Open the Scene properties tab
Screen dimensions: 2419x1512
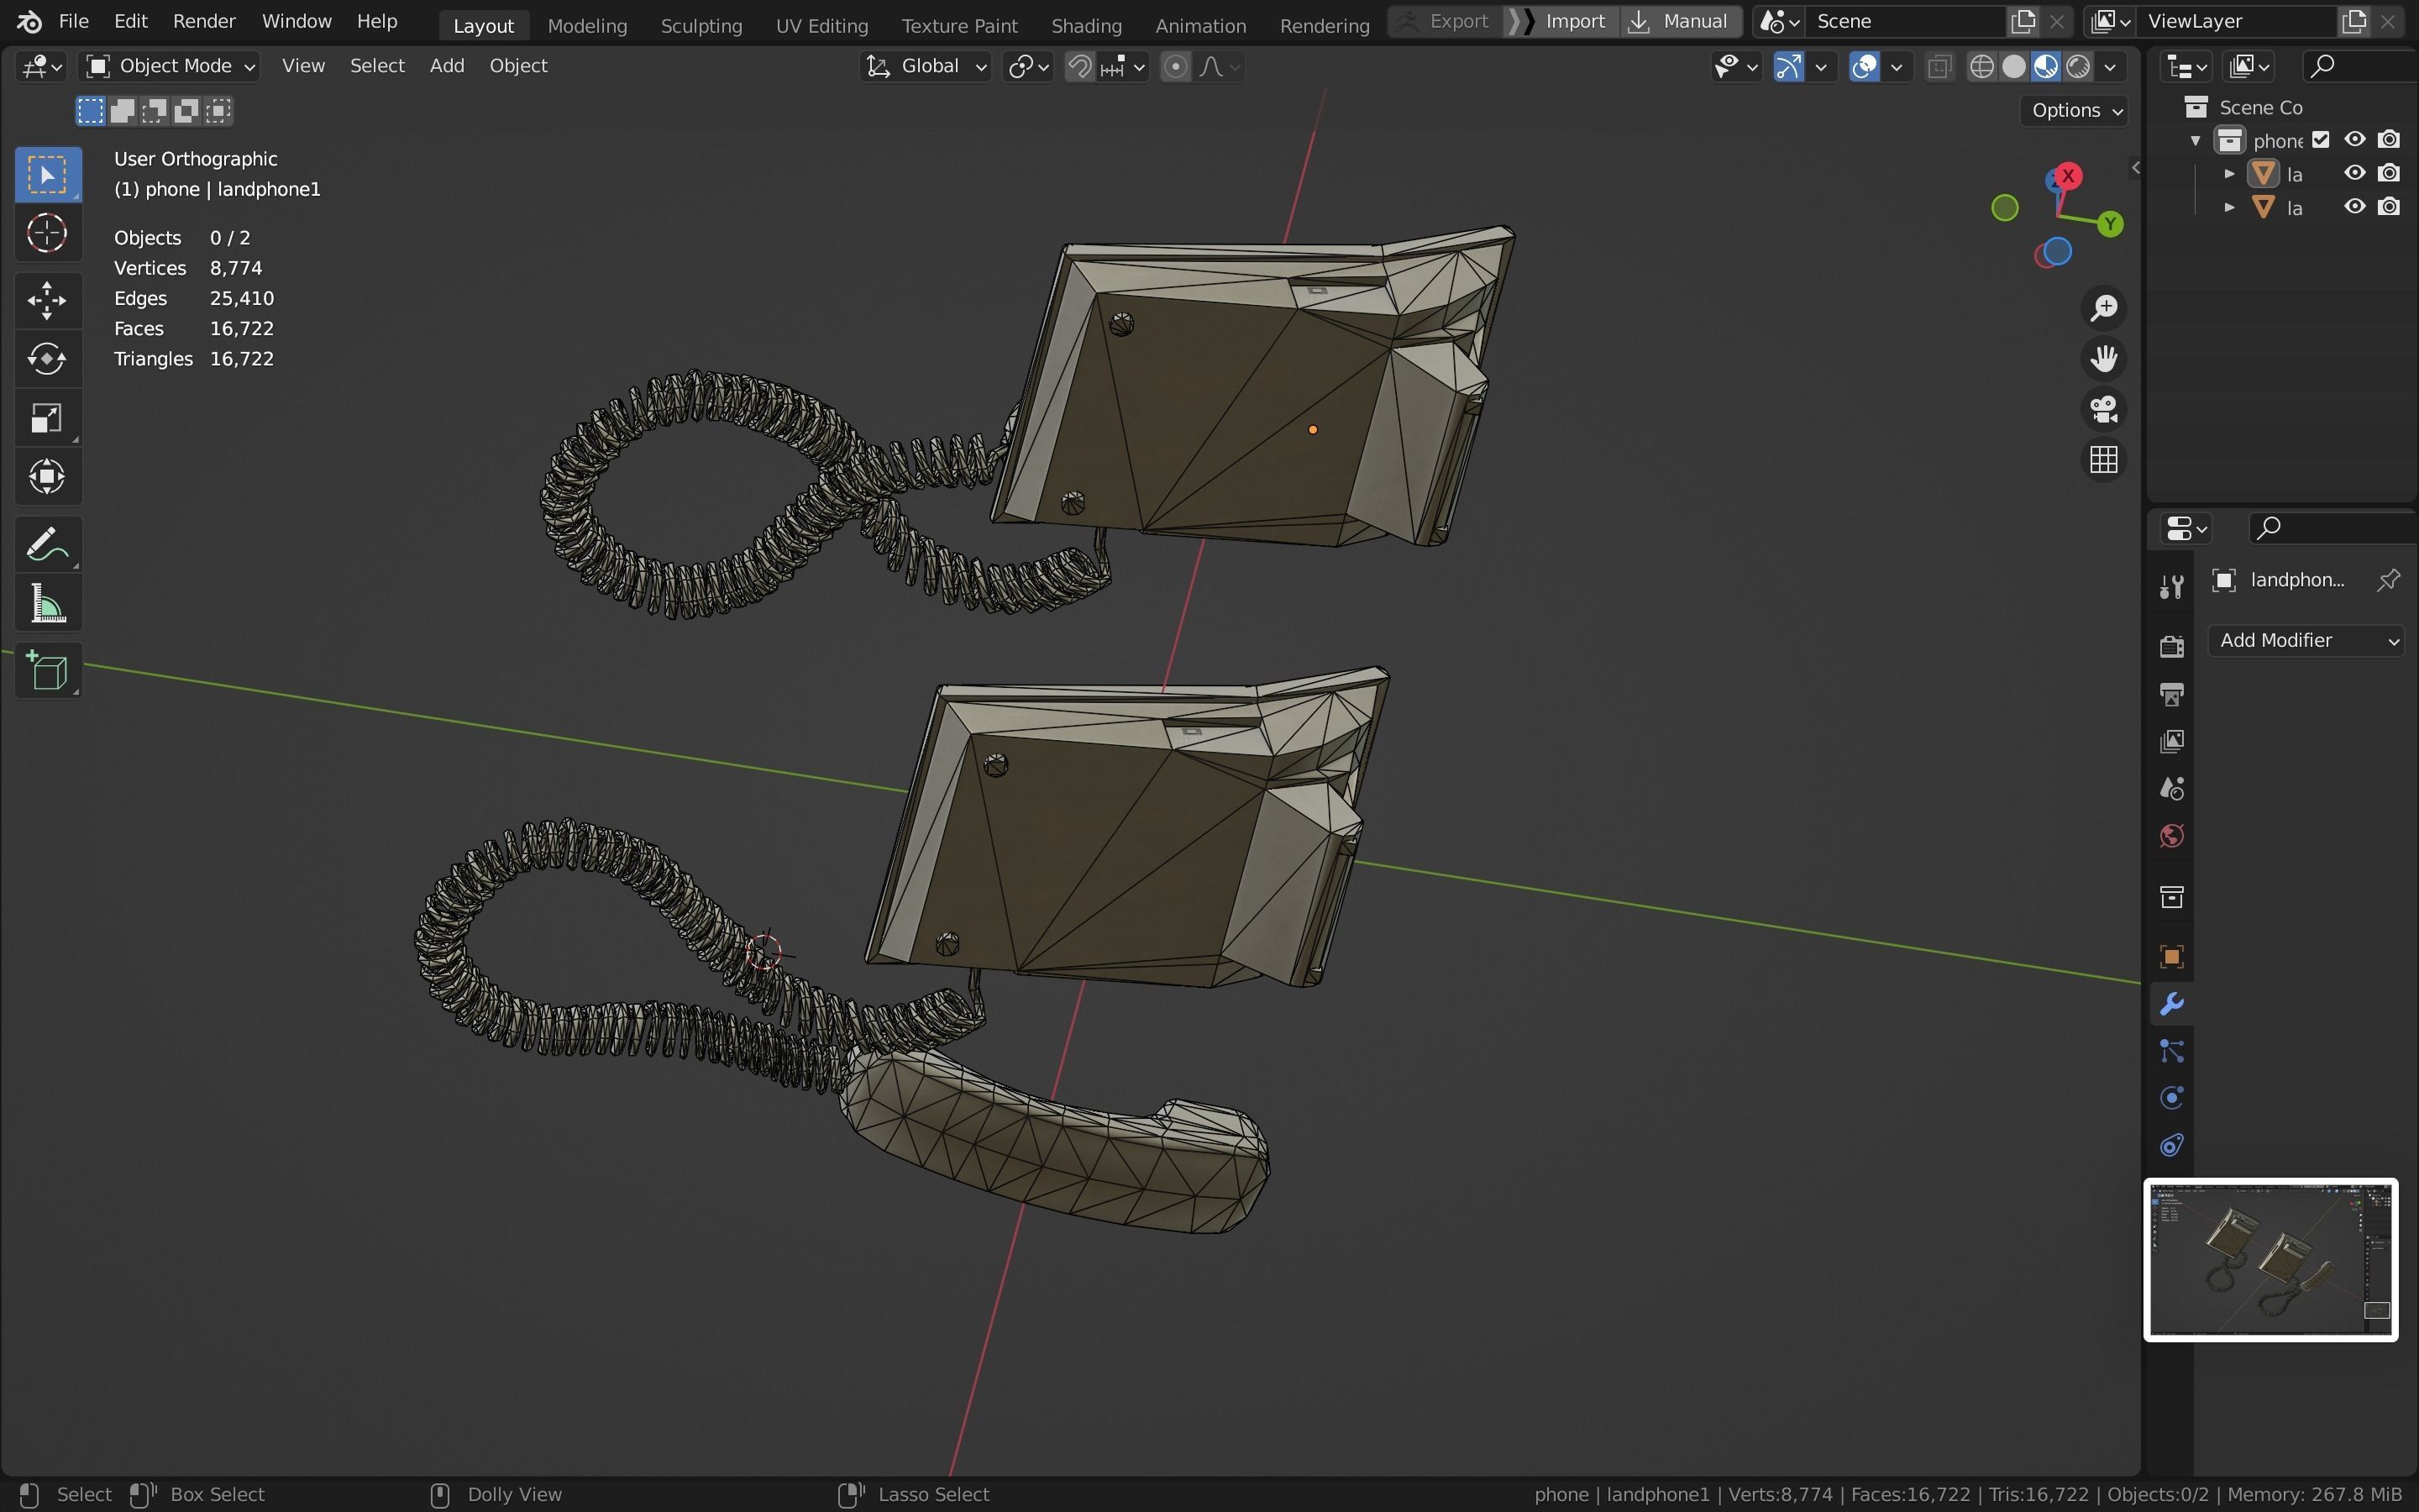pos(2171,789)
